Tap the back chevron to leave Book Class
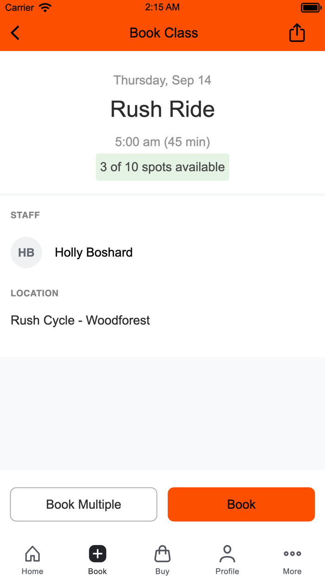 [14, 33]
